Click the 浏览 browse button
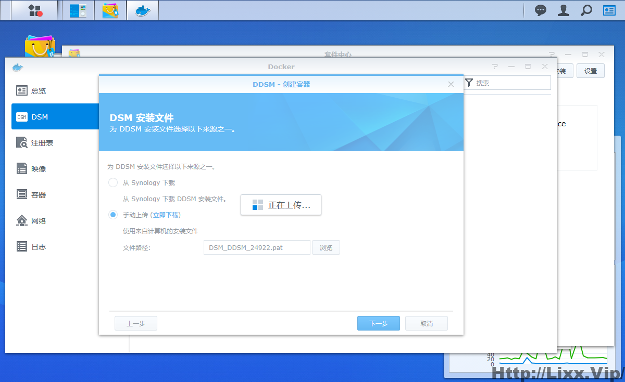This screenshot has width=625, height=382. [x=326, y=247]
